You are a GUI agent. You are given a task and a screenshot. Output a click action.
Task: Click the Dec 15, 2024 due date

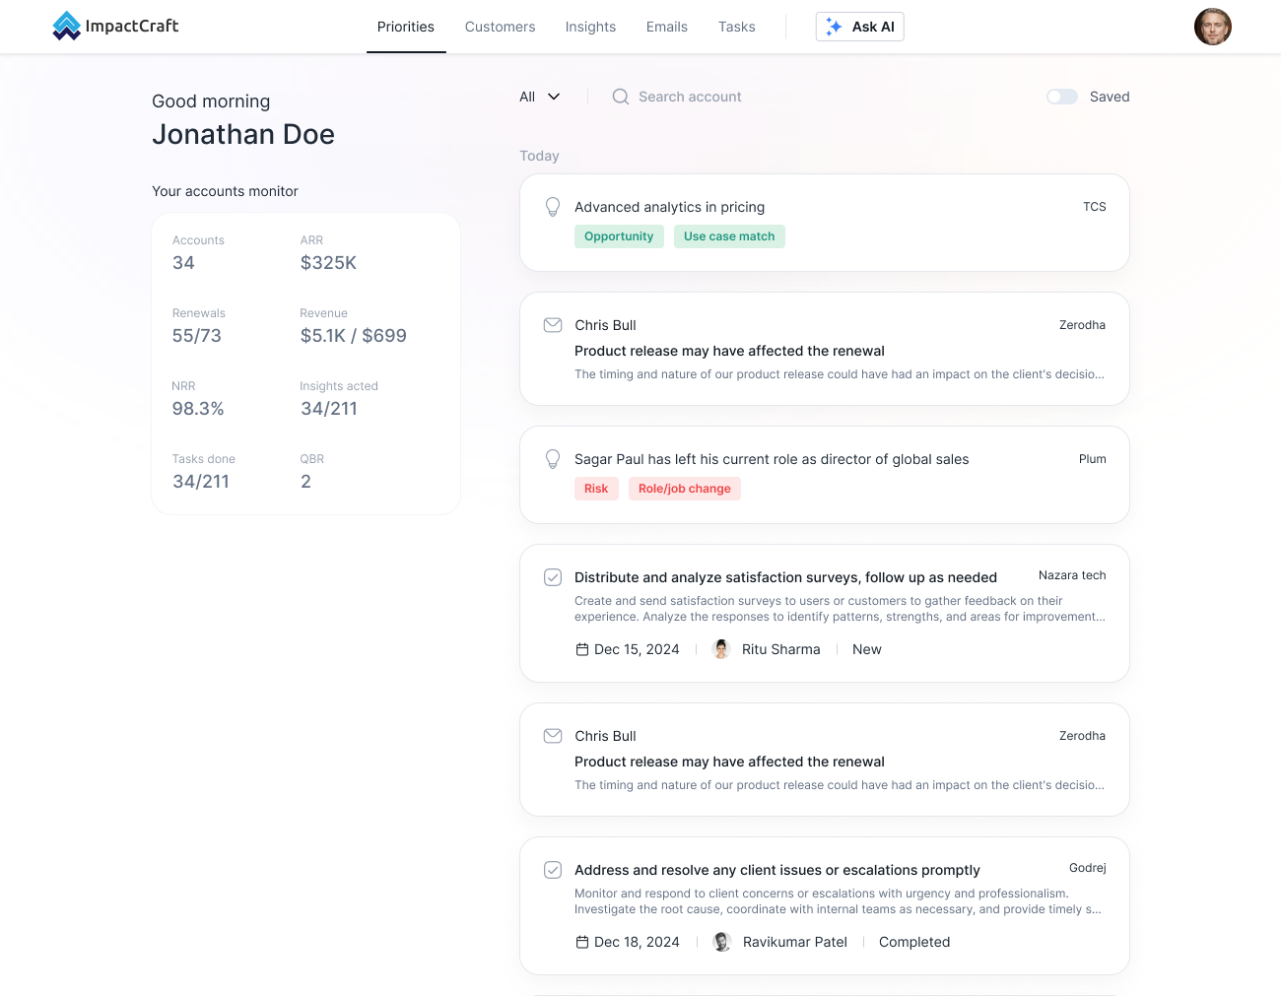pyautogui.click(x=637, y=649)
